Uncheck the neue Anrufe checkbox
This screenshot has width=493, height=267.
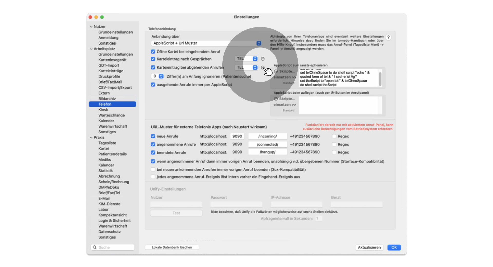(153, 136)
